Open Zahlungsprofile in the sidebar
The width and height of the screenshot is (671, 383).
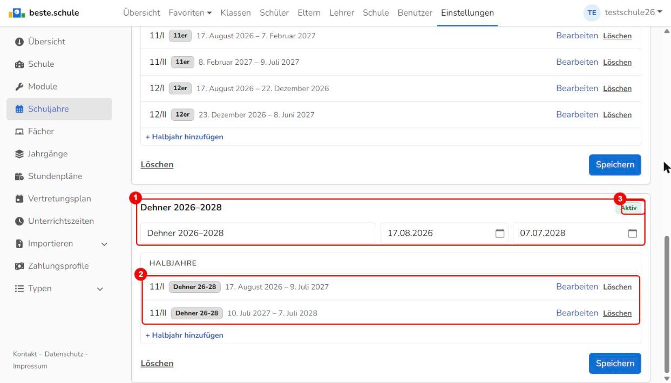tap(59, 266)
